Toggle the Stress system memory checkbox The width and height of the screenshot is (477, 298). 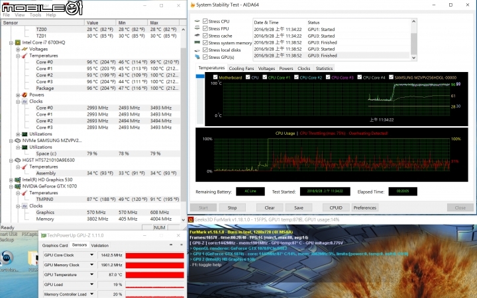pyautogui.click(x=205, y=43)
